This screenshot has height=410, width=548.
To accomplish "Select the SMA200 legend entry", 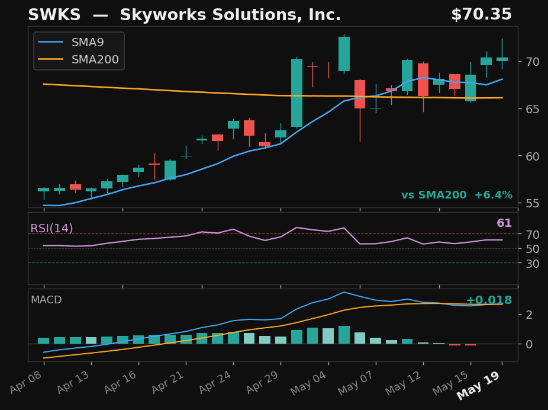I will pos(78,59).
